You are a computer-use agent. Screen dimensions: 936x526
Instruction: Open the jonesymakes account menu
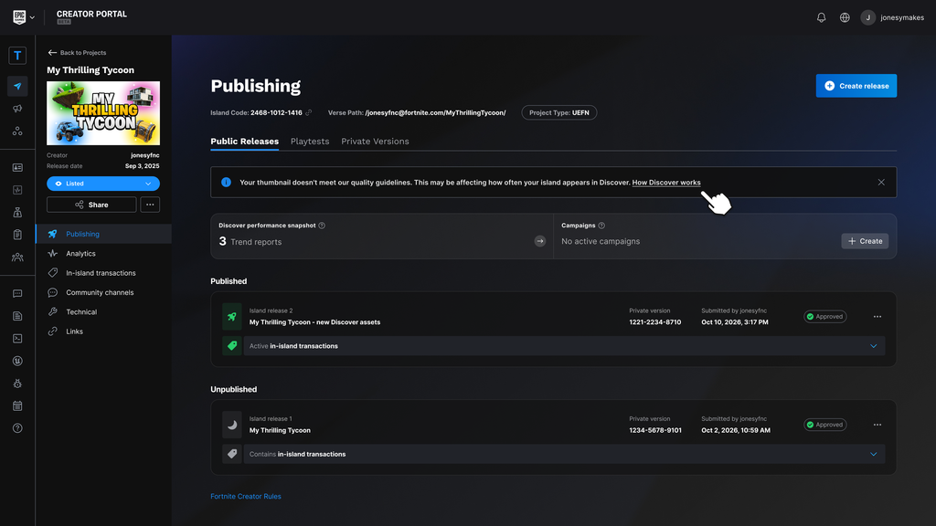(892, 17)
